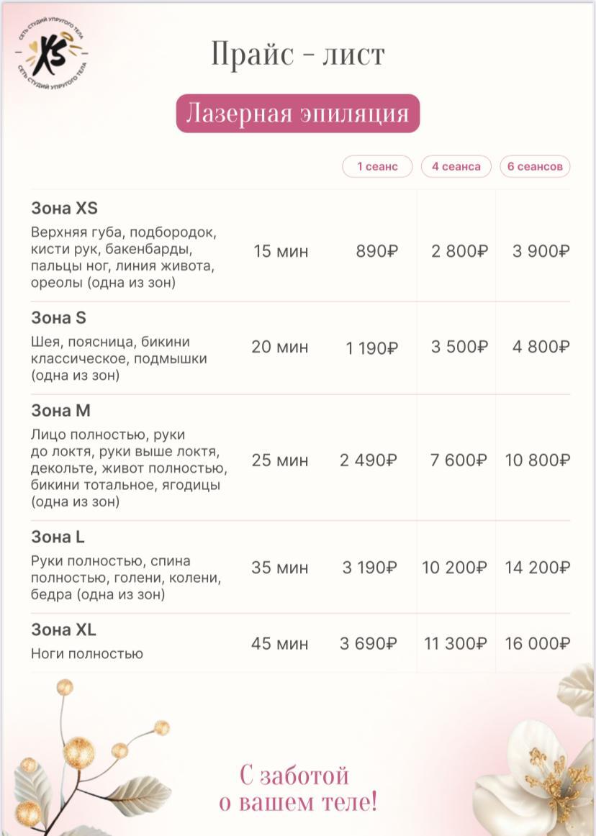Click the 890₽ price for Зона XS
This screenshot has height=836, width=596.
click(376, 252)
